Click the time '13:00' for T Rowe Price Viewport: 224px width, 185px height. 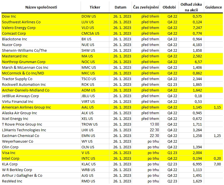[x=154, y=124]
